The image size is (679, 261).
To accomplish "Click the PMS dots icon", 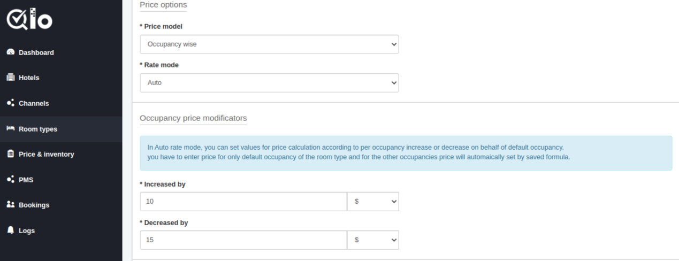I will pos(10,179).
